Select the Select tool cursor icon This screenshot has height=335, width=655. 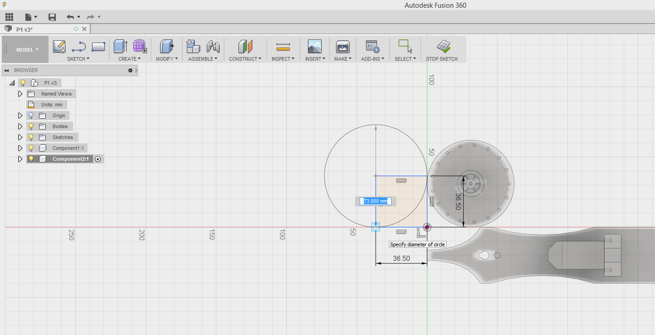coord(405,46)
